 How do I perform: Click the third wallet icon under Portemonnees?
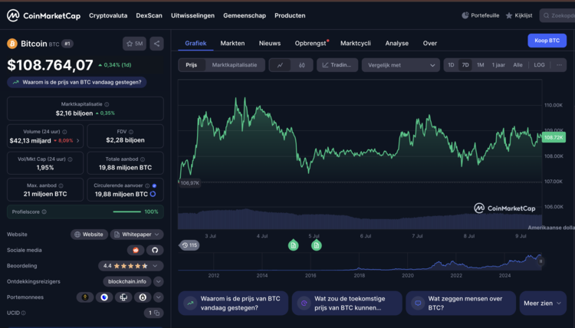tap(123, 297)
